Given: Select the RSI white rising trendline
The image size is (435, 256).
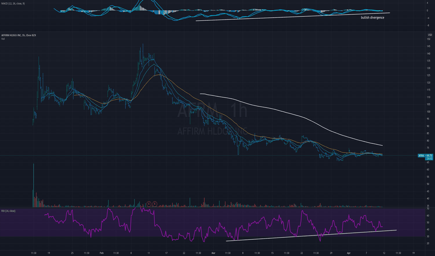Looking at the screenshot, I should (311, 236).
